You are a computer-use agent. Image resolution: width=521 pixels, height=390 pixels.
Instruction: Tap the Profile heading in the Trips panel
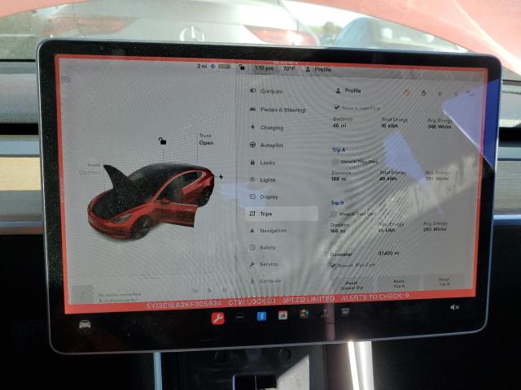click(348, 90)
